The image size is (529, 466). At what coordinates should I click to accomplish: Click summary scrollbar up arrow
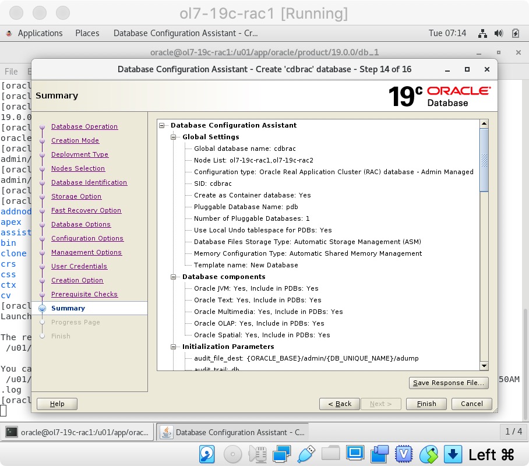(x=484, y=124)
